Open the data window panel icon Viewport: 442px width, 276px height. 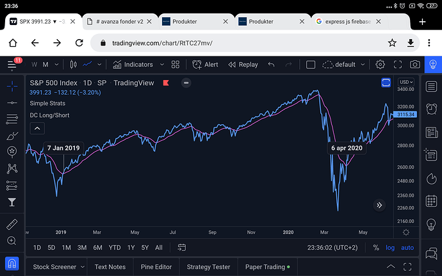[x=430, y=155]
